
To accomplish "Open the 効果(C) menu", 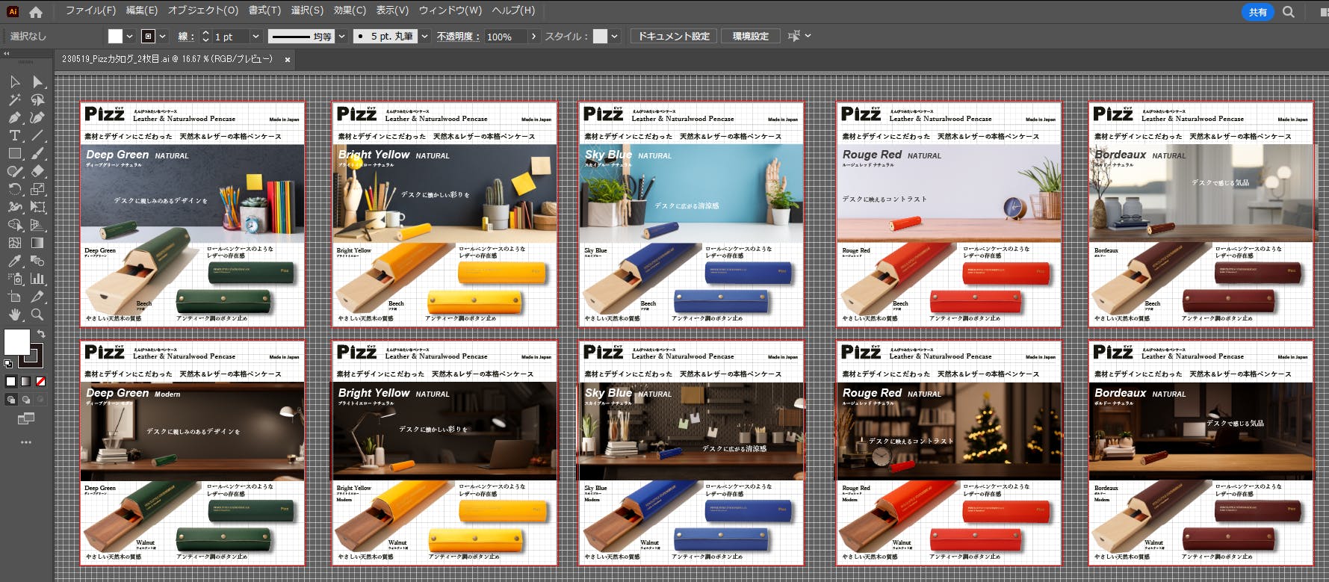I will pyautogui.click(x=350, y=10).
